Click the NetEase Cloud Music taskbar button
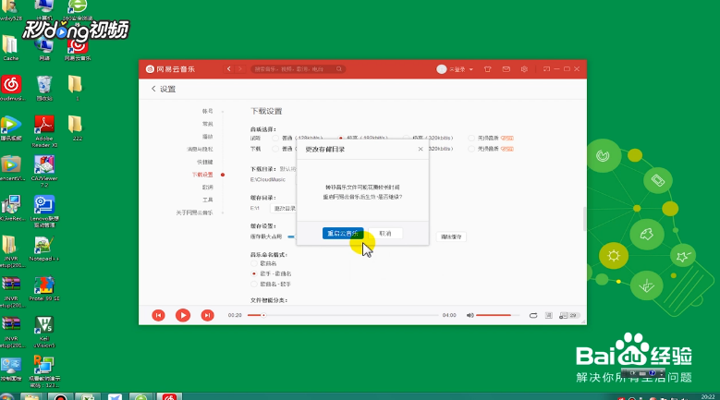 pyautogui.click(x=169, y=396)
